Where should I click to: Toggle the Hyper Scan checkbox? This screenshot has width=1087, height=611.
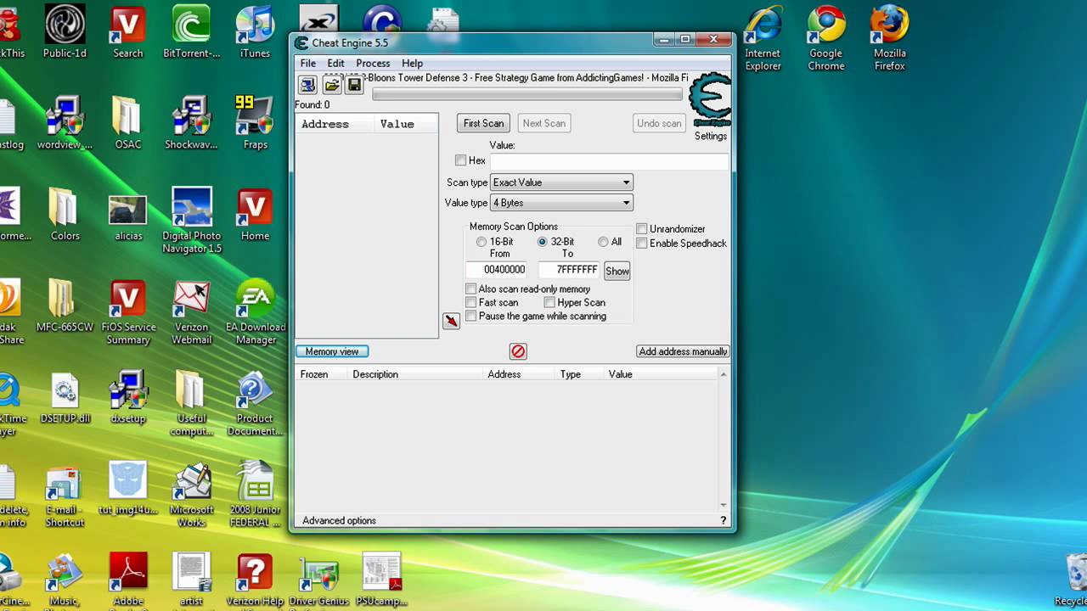pyautogui.click(x=549, y=303)
